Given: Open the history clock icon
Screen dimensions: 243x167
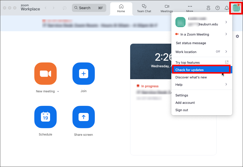Looking at the screenshot, I should [65, 8].
